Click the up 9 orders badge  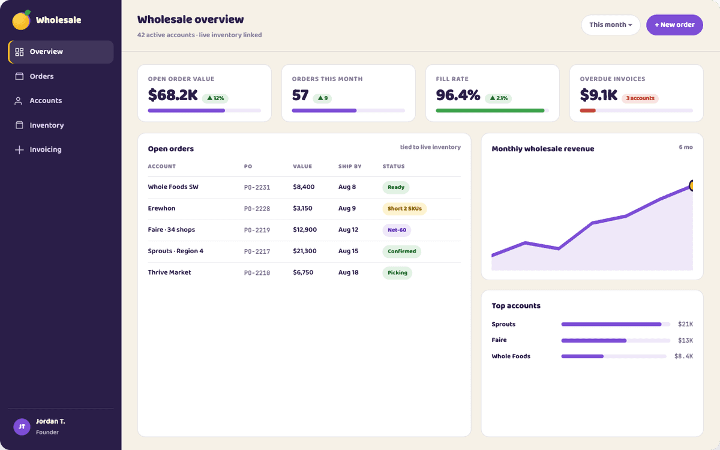[322, 98]
